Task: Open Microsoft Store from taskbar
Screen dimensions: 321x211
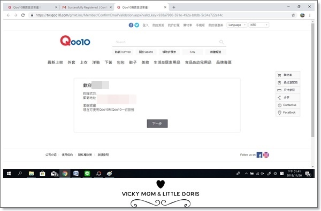Action: [42, 174]
